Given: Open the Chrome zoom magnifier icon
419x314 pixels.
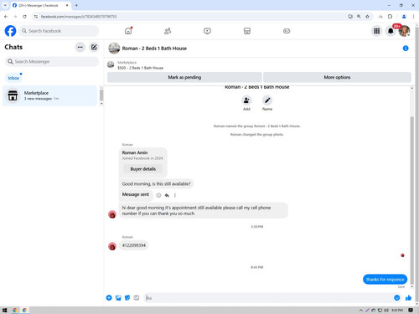Looking at the screenshot, I should [359, 17].
